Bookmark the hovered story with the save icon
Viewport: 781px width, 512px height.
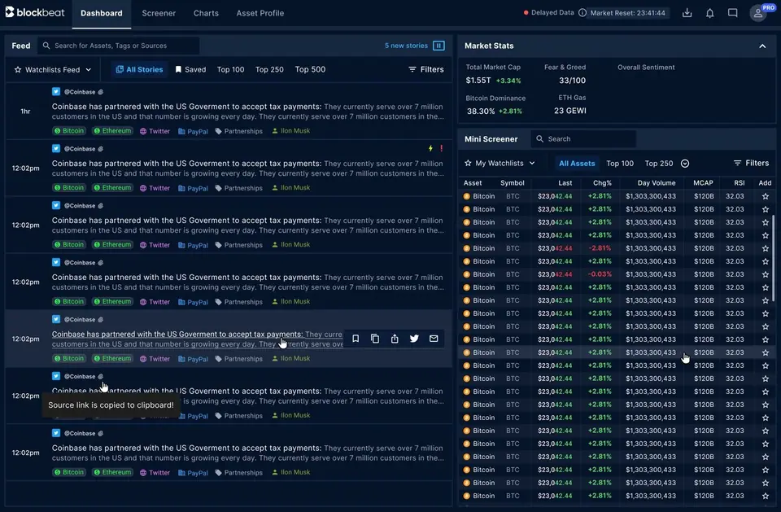(356, 339)
